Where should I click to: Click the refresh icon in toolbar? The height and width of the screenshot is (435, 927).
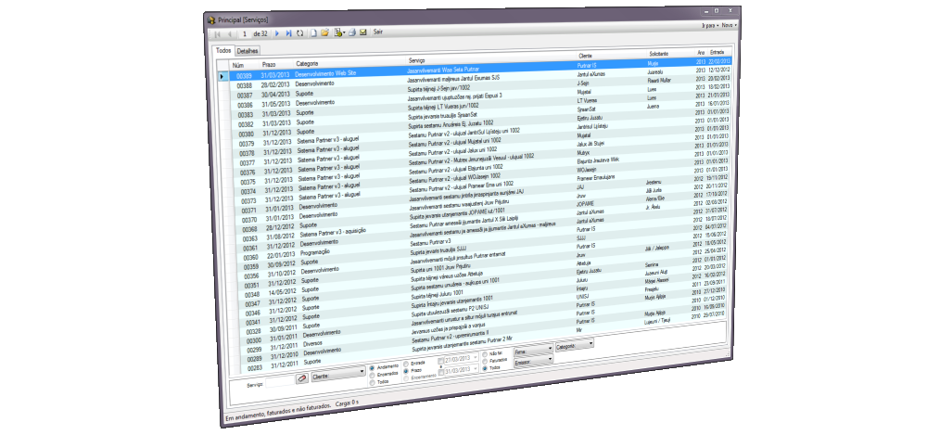coord(300,33)
